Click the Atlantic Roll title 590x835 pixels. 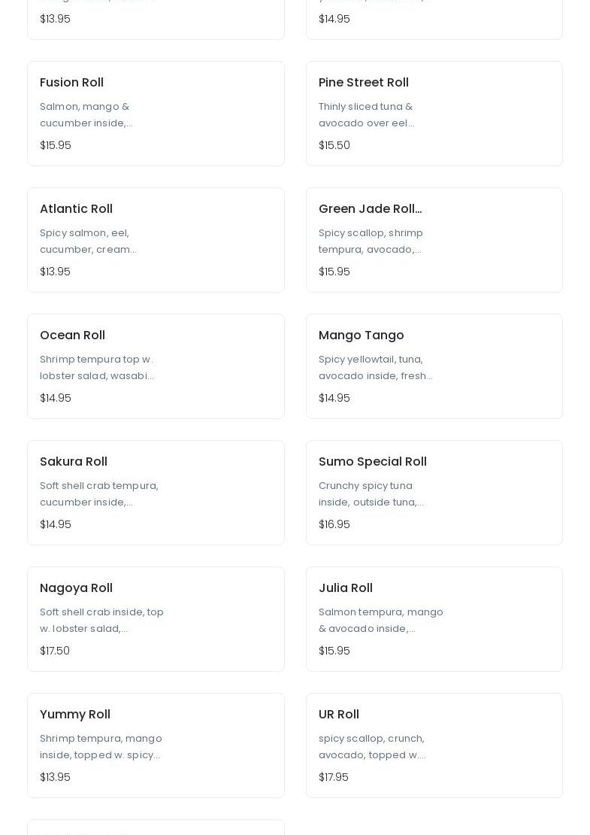click(x=76, y=209)
